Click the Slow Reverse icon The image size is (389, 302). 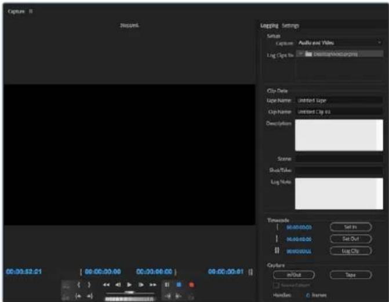(168, 296)
